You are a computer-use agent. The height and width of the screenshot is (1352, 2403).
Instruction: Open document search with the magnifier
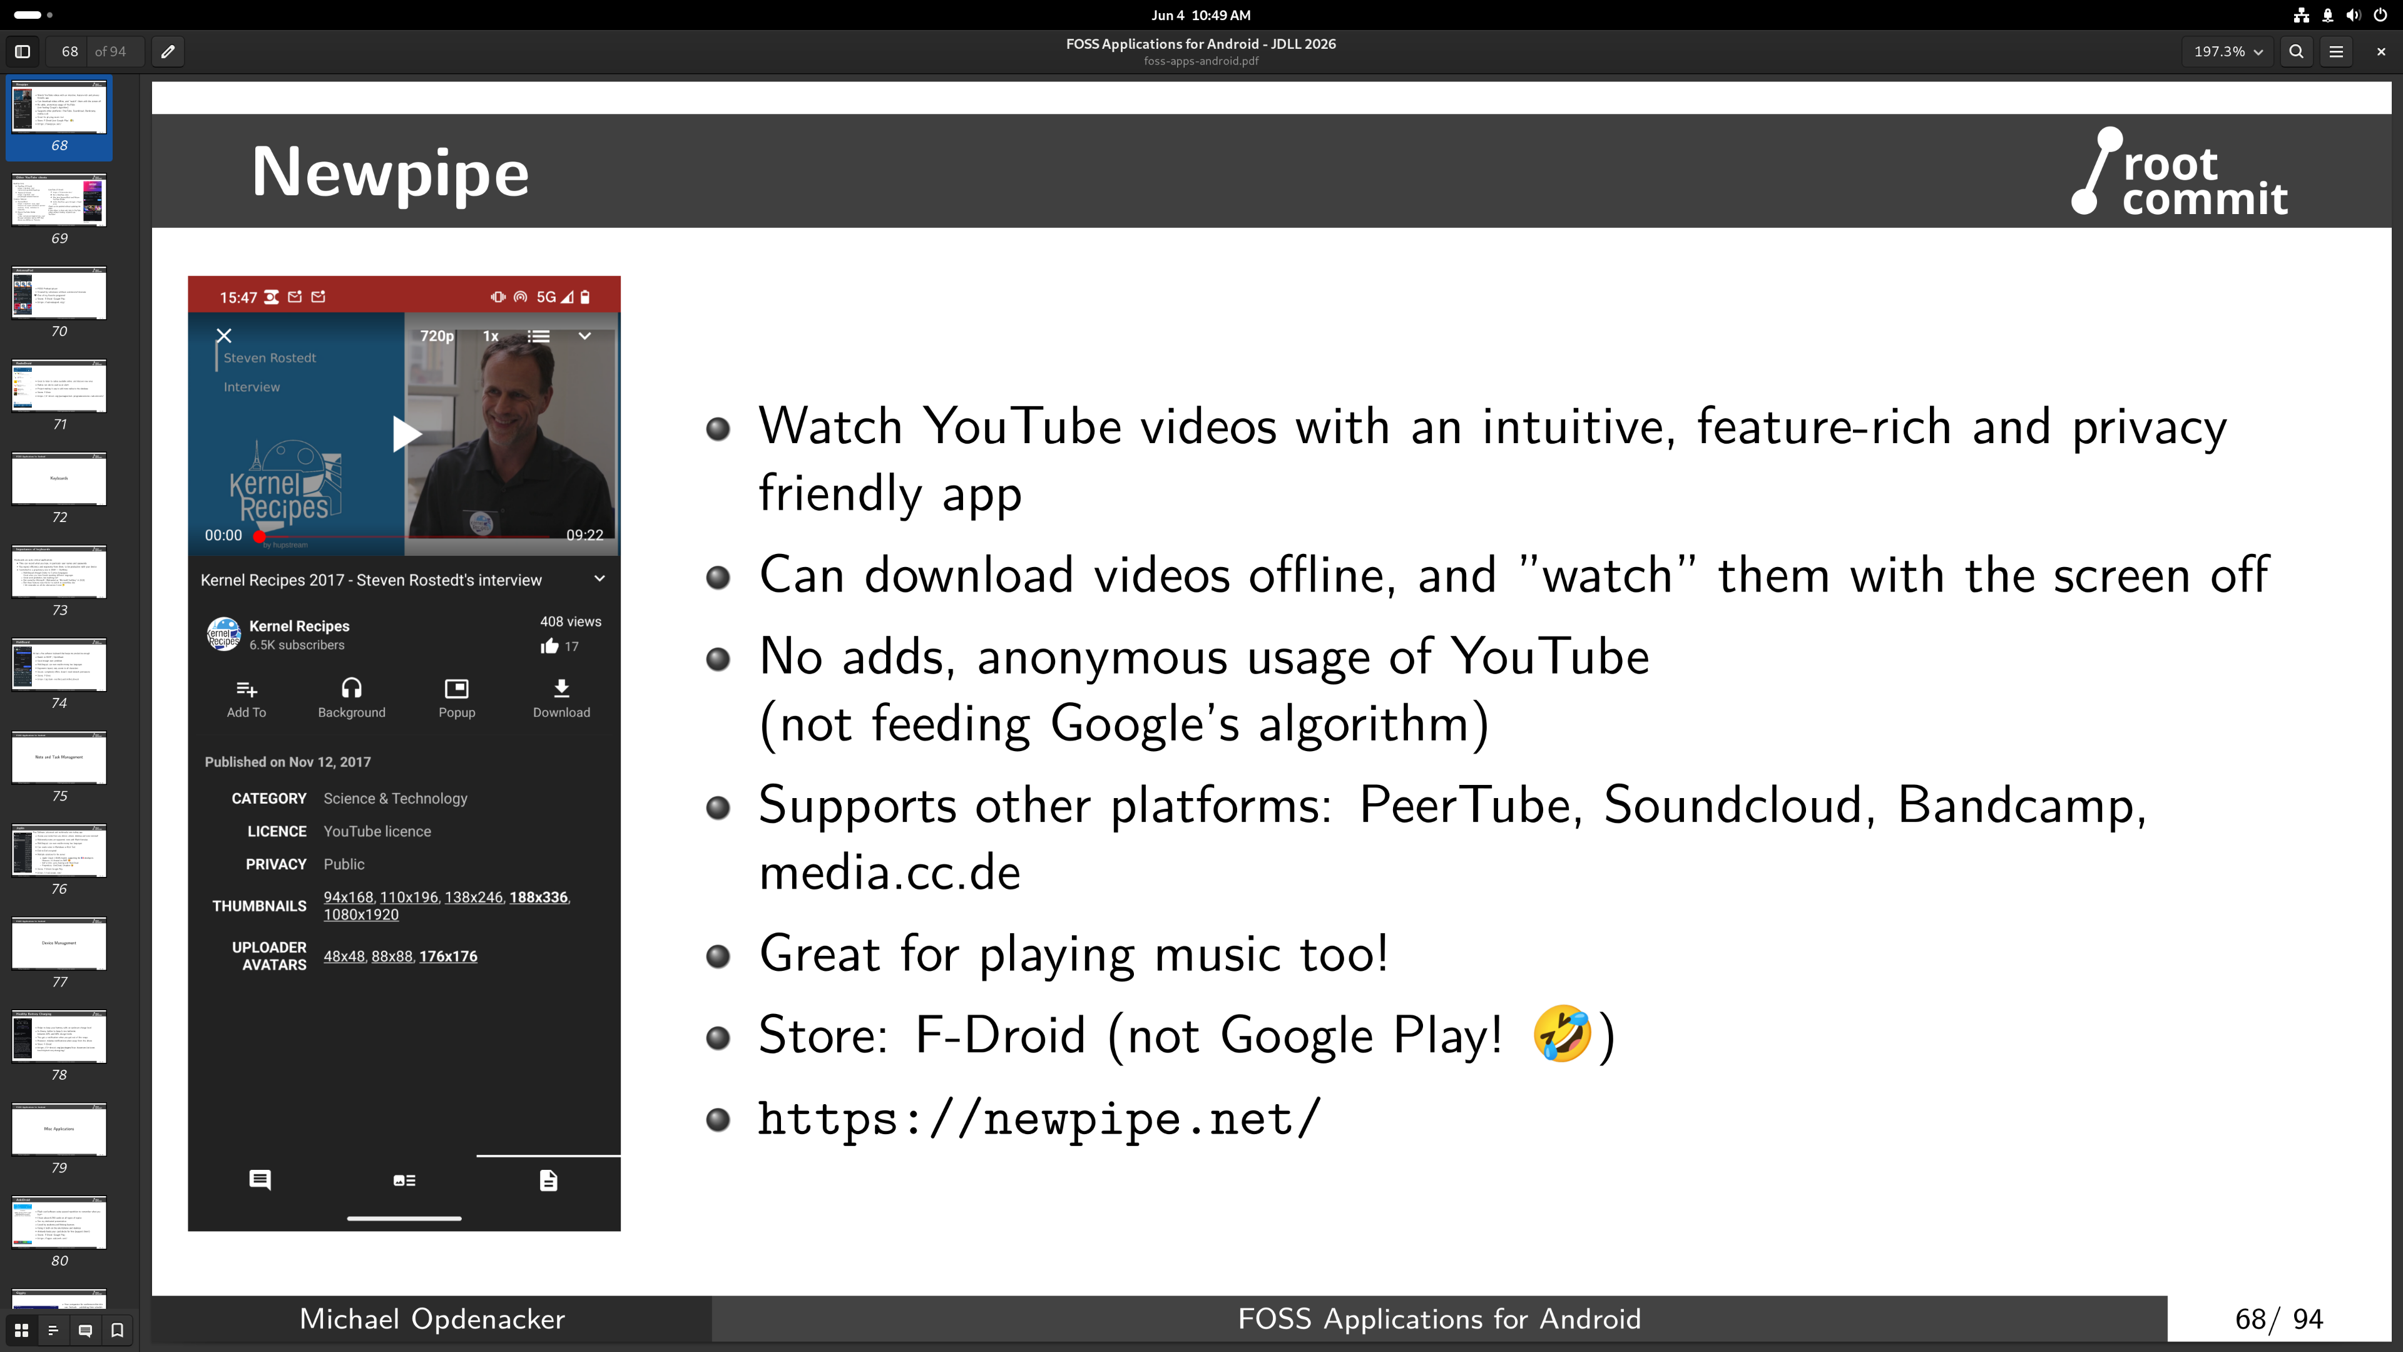[x=2297, y=51]
